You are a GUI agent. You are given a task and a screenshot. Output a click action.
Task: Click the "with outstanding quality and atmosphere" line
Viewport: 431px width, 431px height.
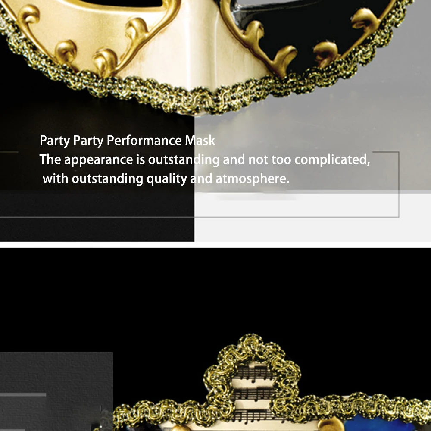[166, 179]
